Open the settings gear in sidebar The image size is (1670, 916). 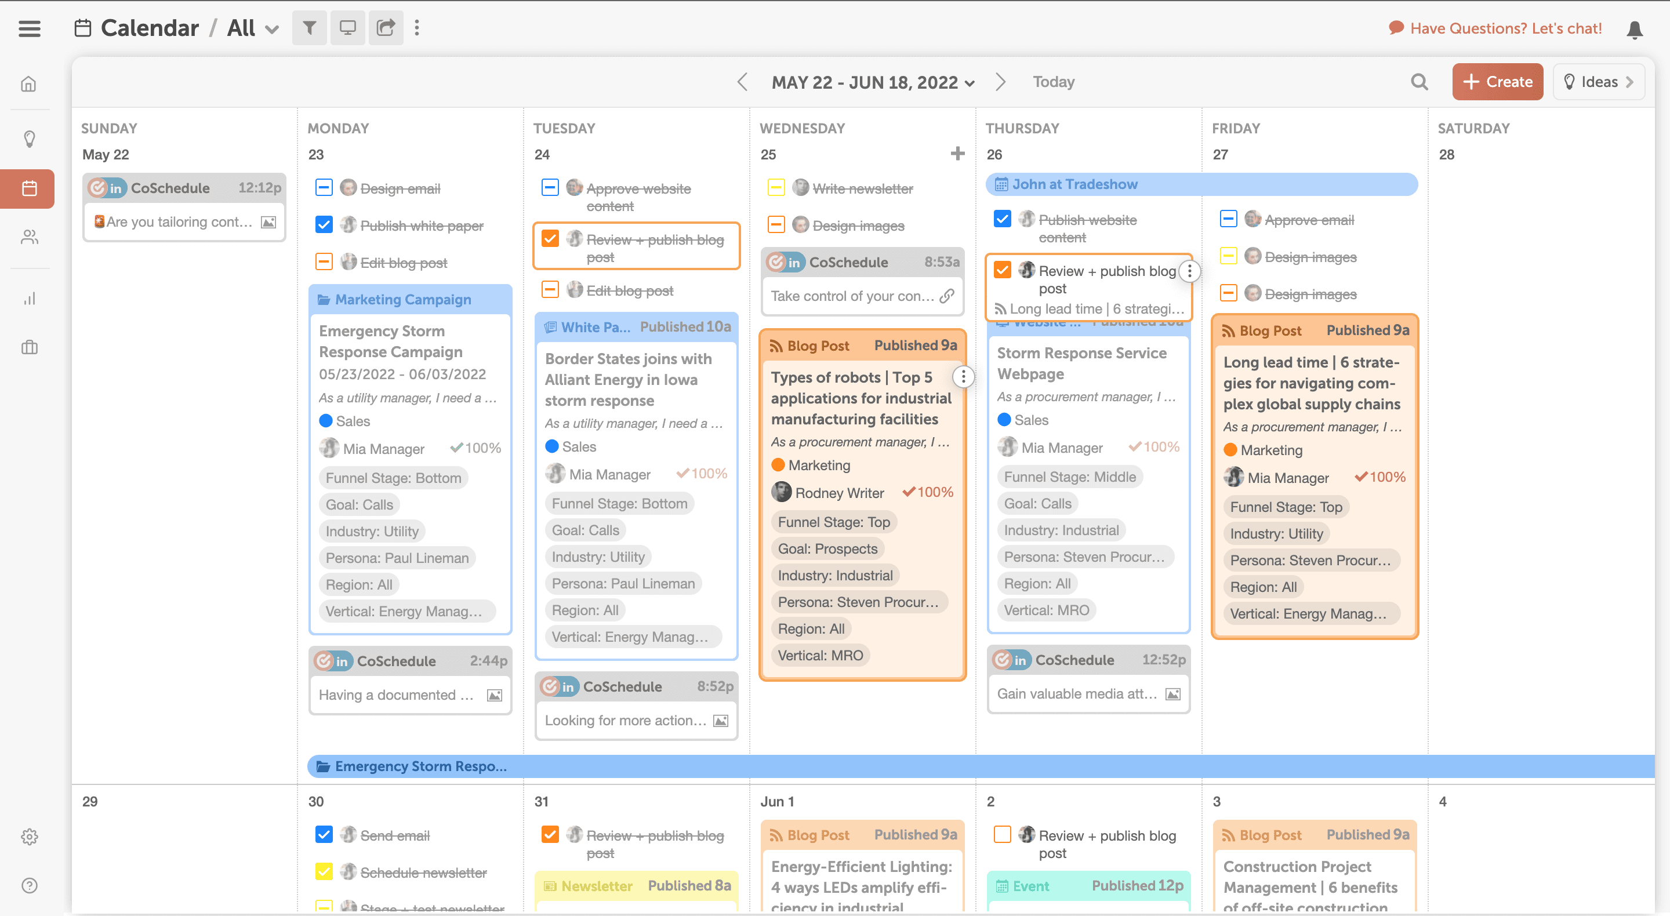point(29,836)
